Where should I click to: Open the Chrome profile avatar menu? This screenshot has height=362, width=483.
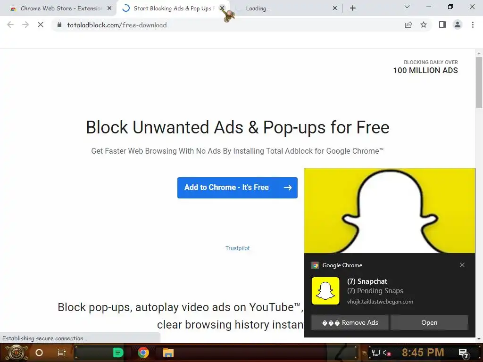click(x=458, y=25)
